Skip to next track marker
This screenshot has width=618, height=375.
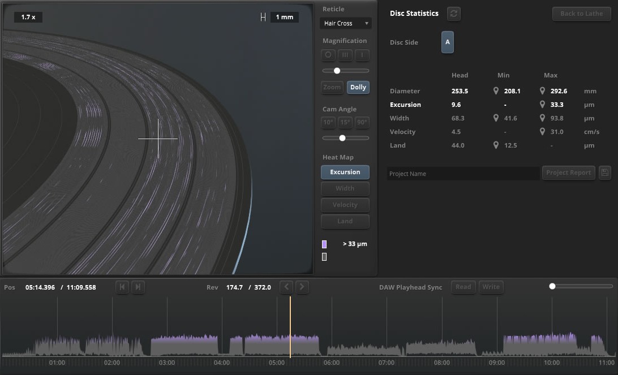pos(138,287)
